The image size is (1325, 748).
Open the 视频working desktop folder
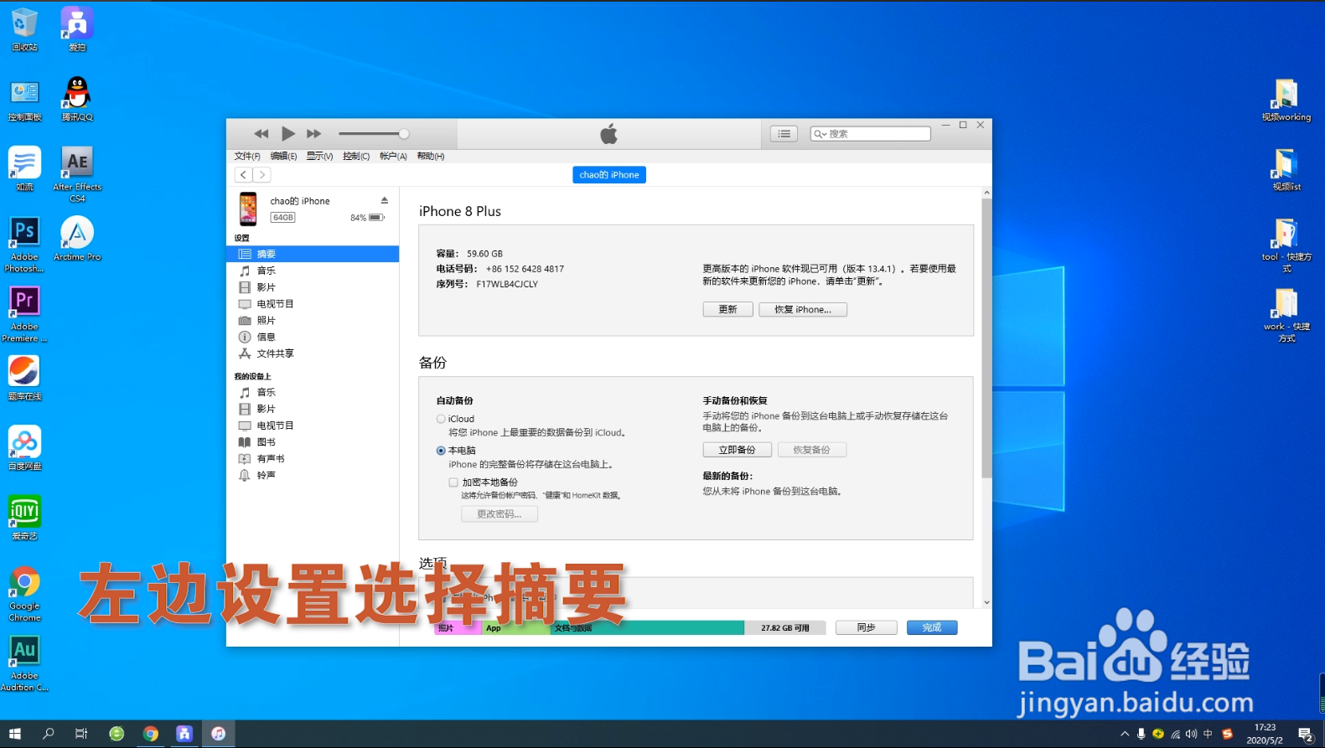1286,100
